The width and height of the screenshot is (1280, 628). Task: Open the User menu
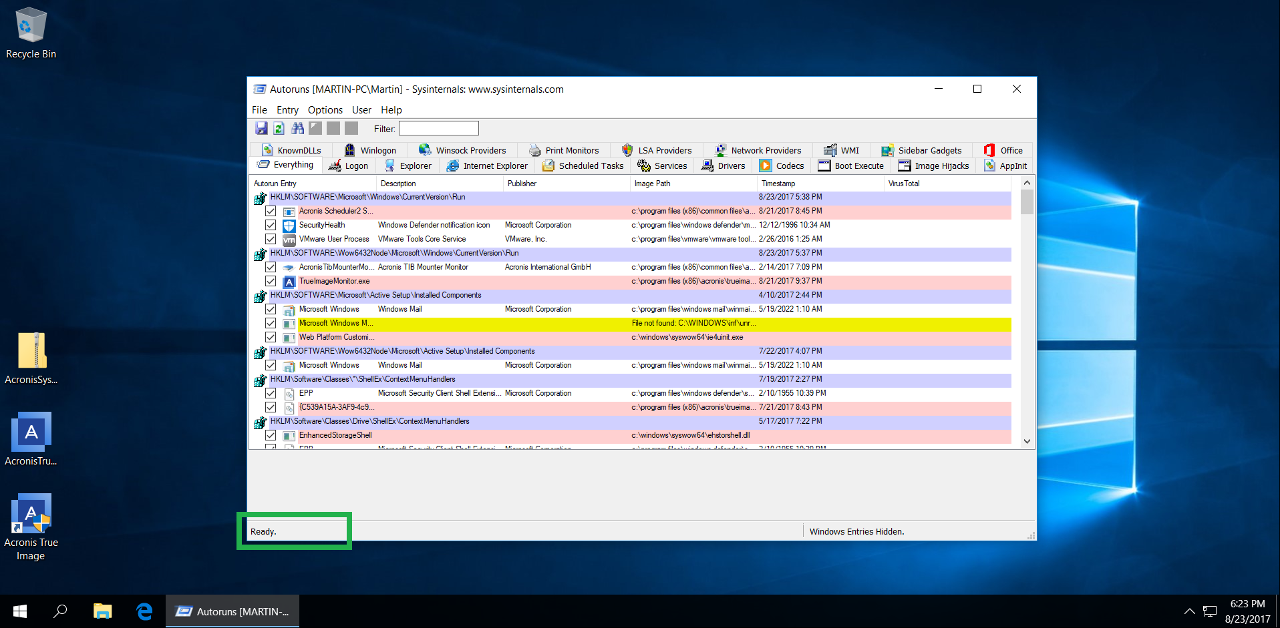(x=361, y=110)
